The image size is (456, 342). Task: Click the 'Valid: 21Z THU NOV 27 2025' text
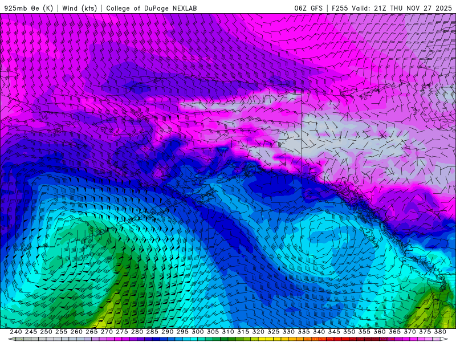[x=402, y=8]
